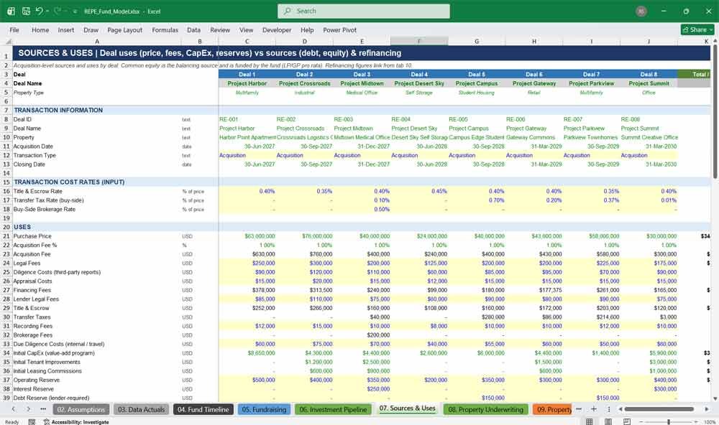Open the Power Pivot tab

coord(340,29)
